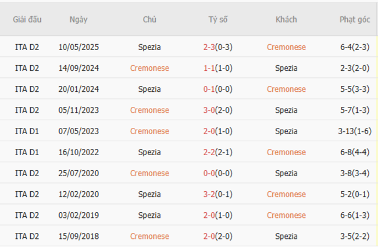Click ITA D1 league in the 07/05/2023 row

27,131
